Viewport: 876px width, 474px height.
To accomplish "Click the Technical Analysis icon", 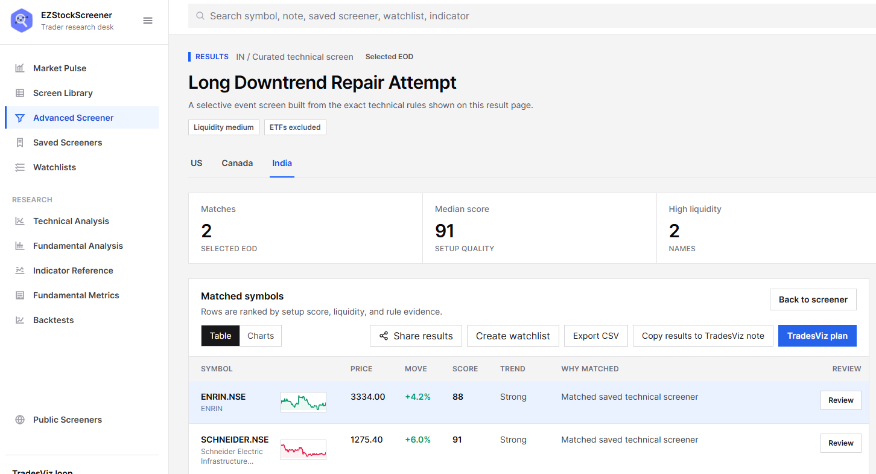I will click(x=20, y=221).
